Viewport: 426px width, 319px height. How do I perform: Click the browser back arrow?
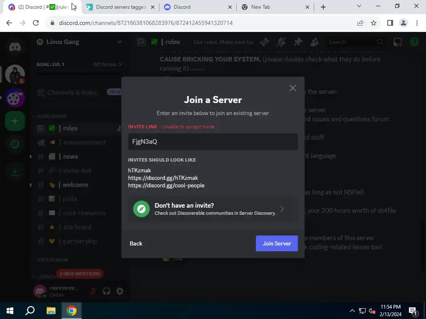(9, 23)
